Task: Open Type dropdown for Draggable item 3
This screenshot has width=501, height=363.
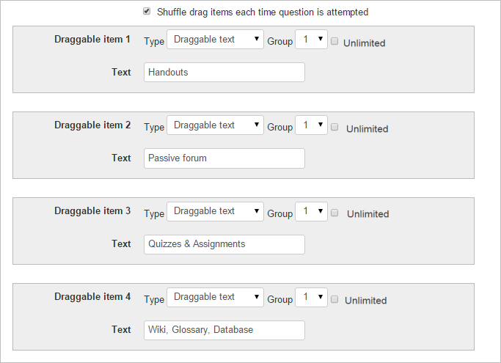Action: pyautogui.click(x=215, y=211)
